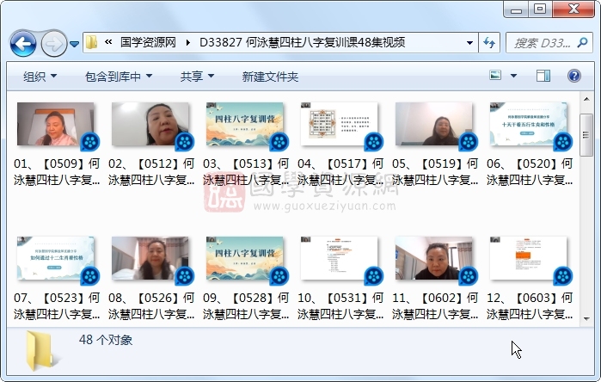Select video thumbnail 06、【0520】
The width and height of the screenshot is (601, 382).
coord(530,125)
